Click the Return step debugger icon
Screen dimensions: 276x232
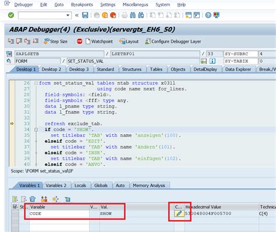27,41
